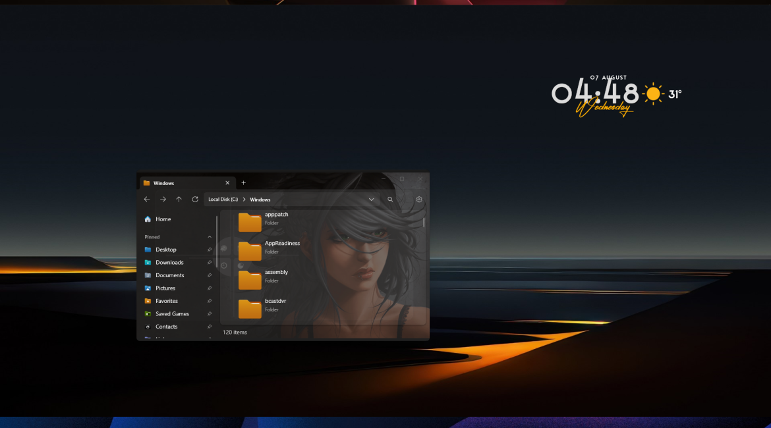Click the Home icon in the sidebar
Image resolution: width=771 pixels, height=428 pixels.
tap(148, 219)
